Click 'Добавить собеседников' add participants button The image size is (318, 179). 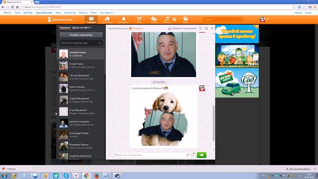(182, 28)
